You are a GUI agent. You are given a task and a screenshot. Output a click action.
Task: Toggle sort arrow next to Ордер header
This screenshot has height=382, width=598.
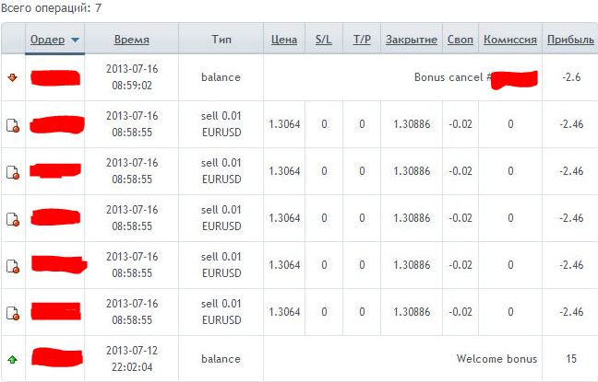click(75, 40)
